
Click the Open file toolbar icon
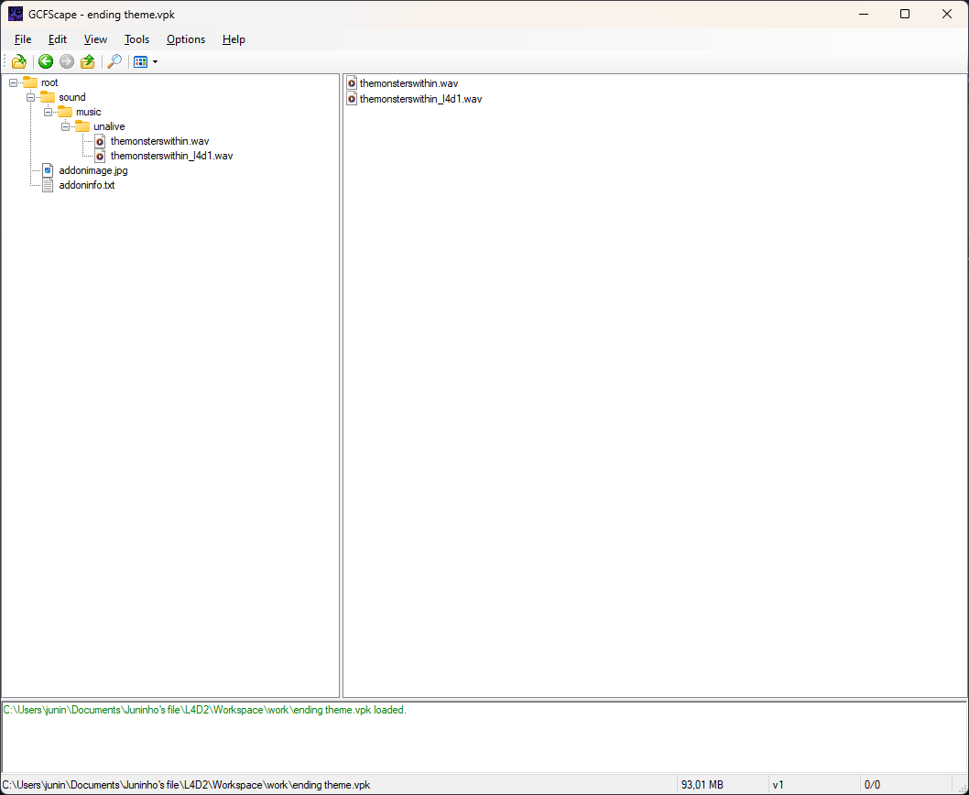(19, 61)
